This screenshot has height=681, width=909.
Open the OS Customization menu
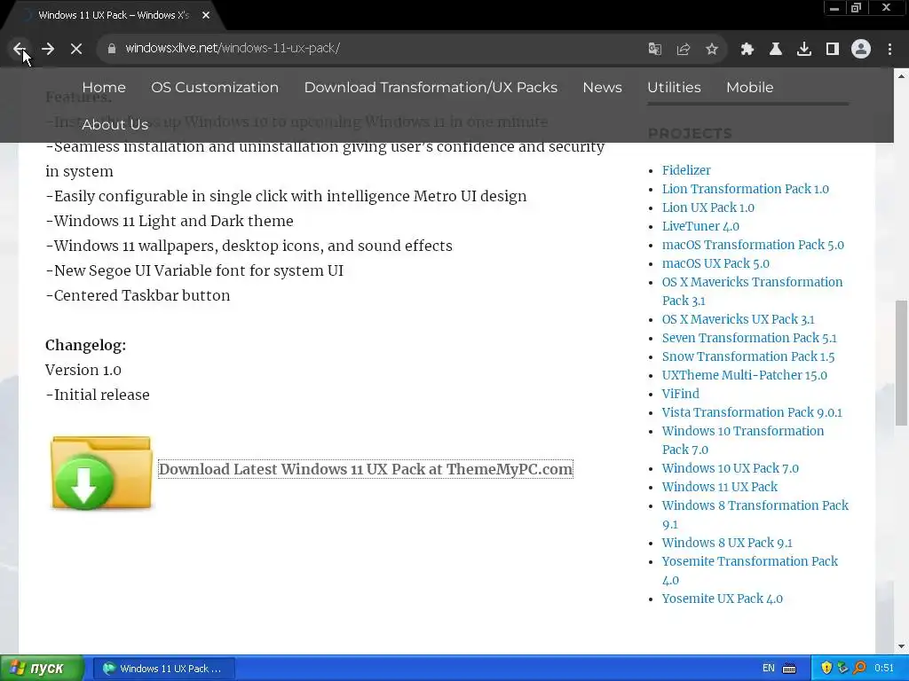coord(215,88)
